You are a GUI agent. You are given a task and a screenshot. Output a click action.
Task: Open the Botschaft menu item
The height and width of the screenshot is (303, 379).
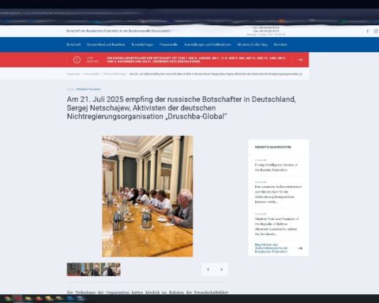(x=73, y=44)
